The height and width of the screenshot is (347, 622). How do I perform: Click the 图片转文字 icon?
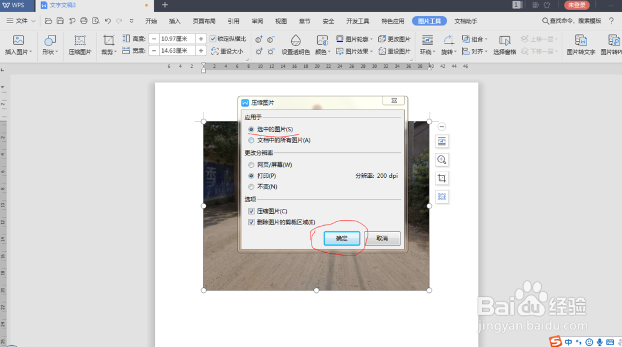tap(581, 44)
